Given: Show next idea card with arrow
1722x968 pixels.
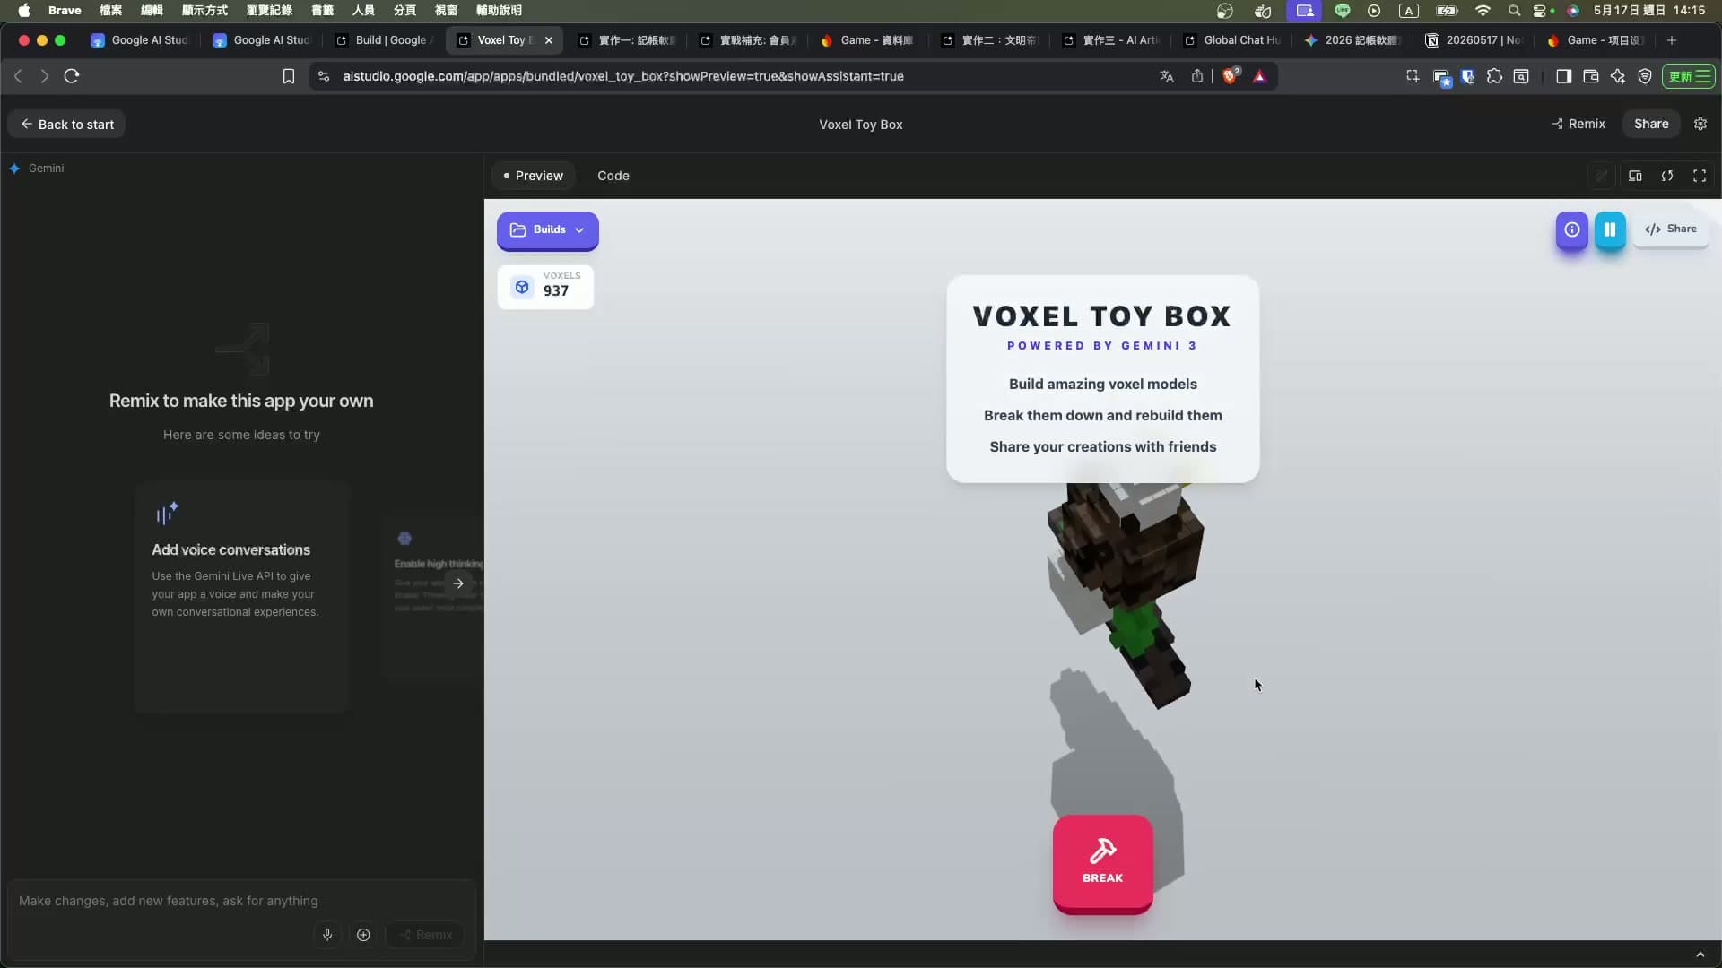Looking at the screenshot, I should [458, 583].
